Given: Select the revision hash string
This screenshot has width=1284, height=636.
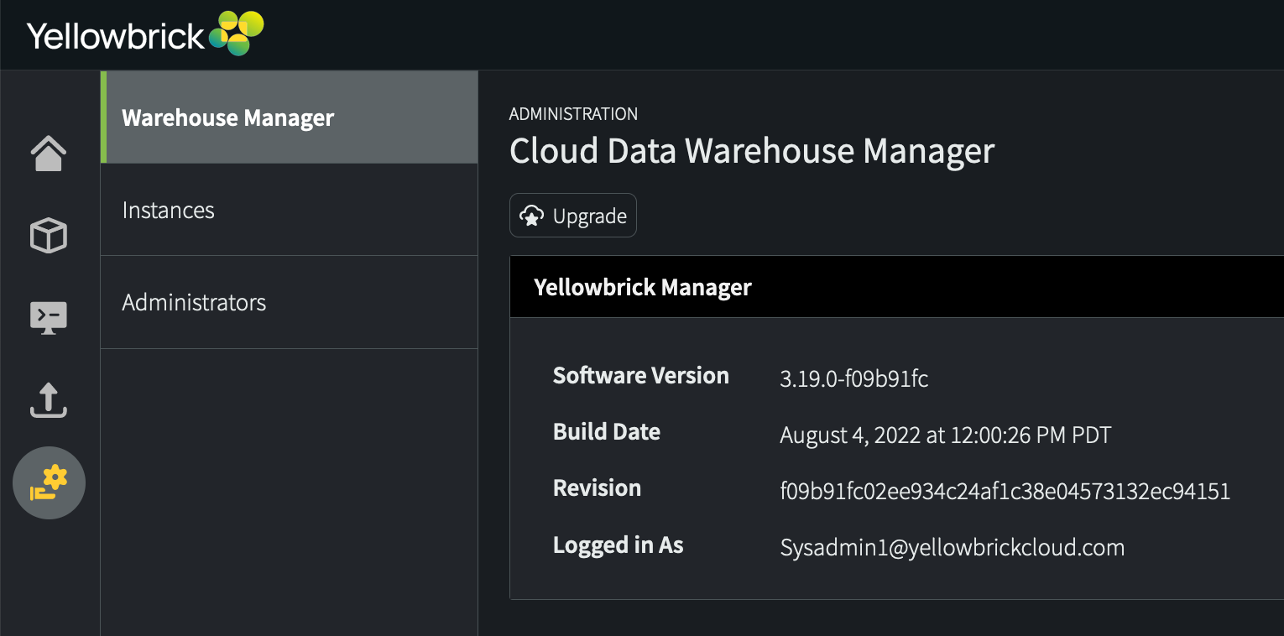Looking at the screenshot, I should pos(1005,491).
